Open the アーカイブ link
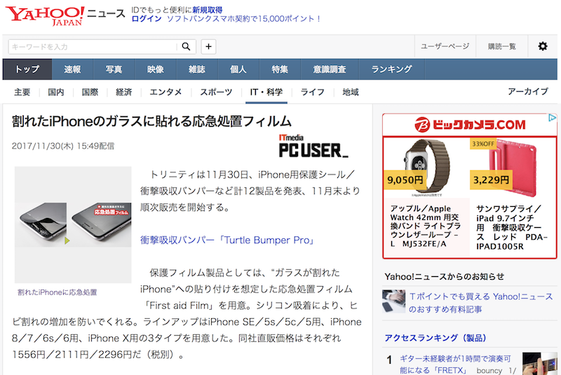This screenshot has width=561, height=375. click(x=528, y=92)
